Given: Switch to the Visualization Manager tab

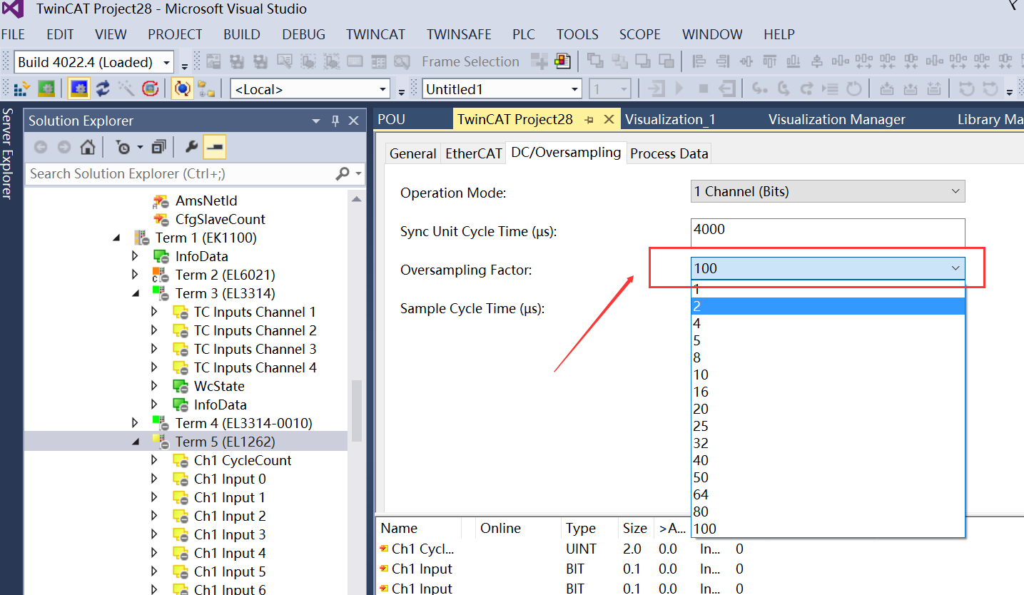Looking at the screenshot, I should coord(836,119).
